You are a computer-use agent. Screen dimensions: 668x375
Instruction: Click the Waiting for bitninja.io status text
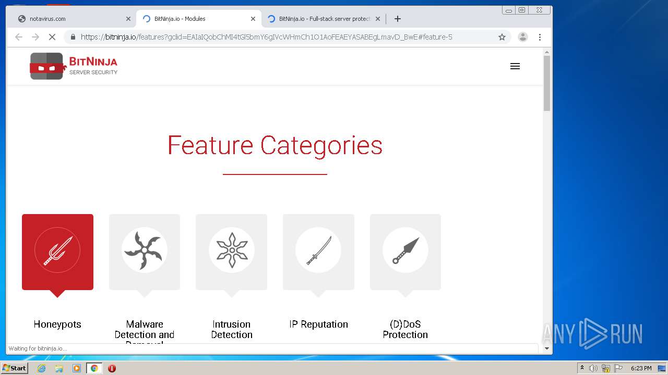pyautogui.click(x=38, y=348)
